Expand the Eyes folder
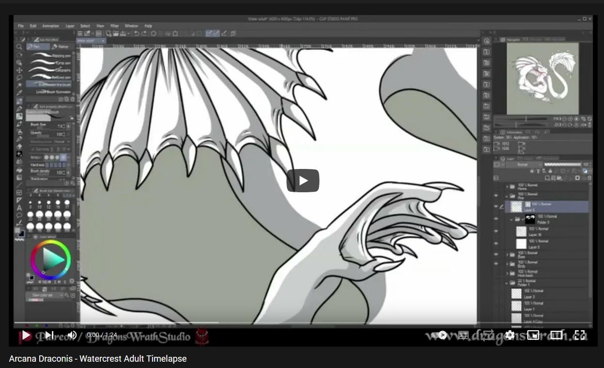Screen dimensions: 604x368 point(507,254)
